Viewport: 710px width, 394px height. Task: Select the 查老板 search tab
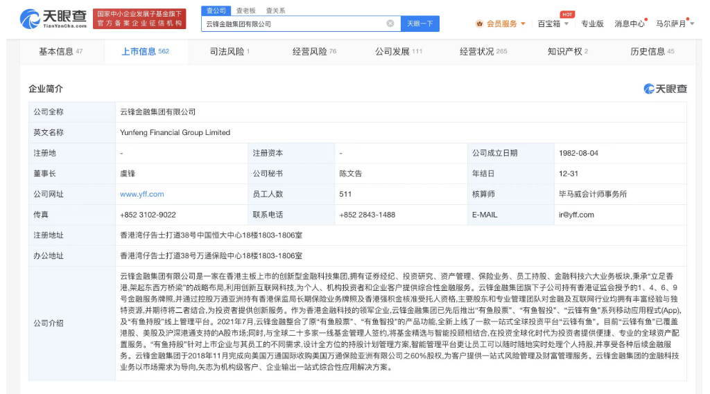pyautogui.click(x=246, y=10)
